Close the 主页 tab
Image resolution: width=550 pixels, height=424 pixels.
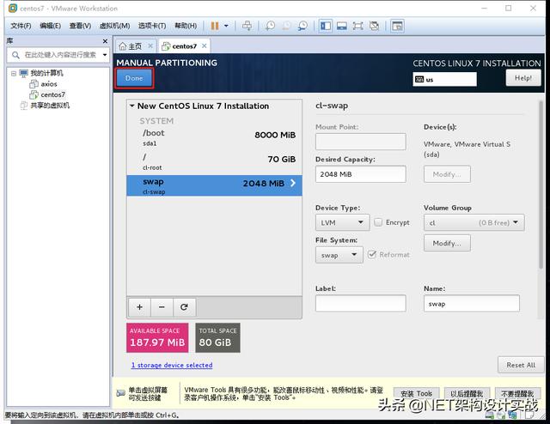[150, 45]
